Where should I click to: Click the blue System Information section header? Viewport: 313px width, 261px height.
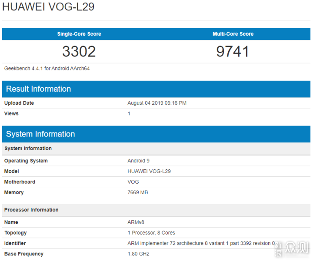point(40,134)
